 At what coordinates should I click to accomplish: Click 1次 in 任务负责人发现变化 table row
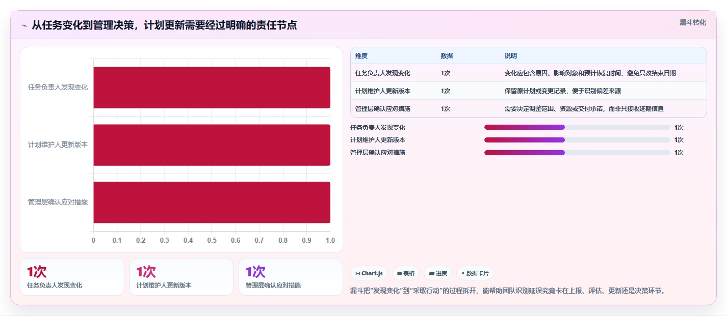(x=446, y=73)
